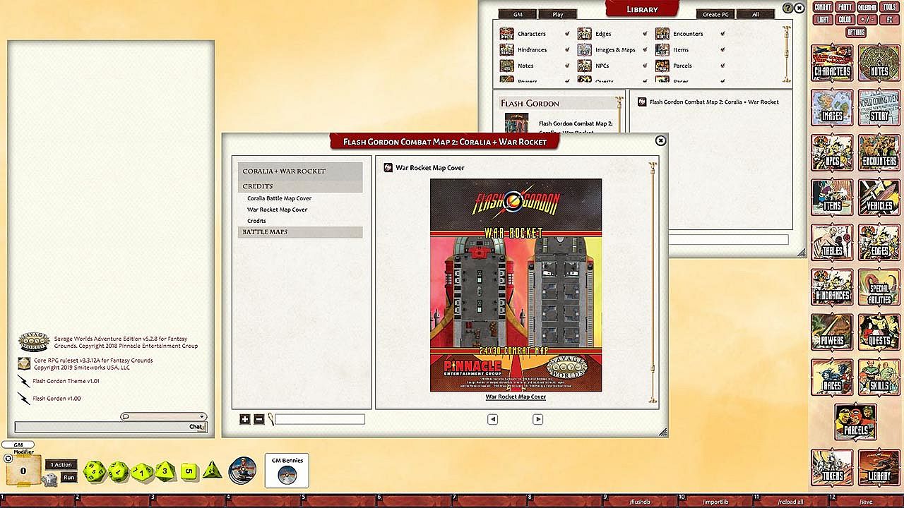Image resolution: width=904 pixels, height=508 pixels.
Task: Click the benny chip stack icon
Action: [x=243, y=470]
